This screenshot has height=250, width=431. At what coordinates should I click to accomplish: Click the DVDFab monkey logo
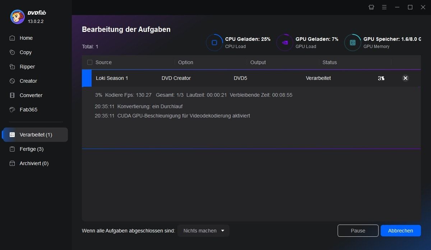point(17,17)
